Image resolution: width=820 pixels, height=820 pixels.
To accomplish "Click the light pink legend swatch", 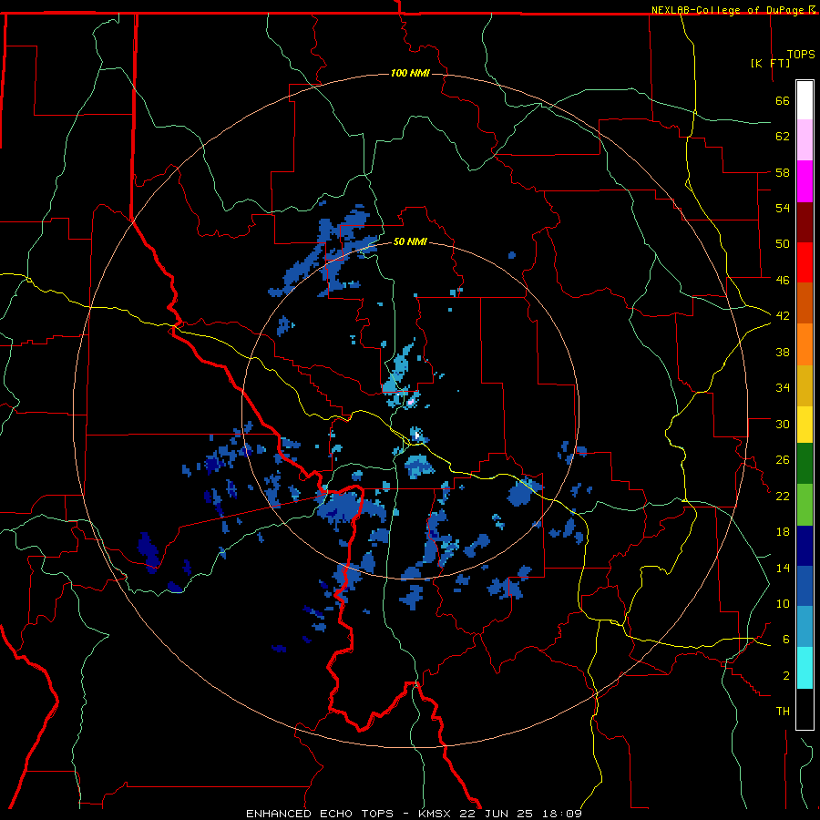I will [x=805, y=140].
